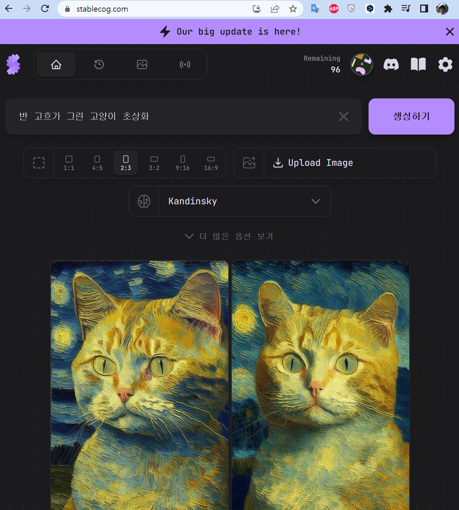459x510 pixels.
Task: Click the site lock padlock icon
Action: 67,9
